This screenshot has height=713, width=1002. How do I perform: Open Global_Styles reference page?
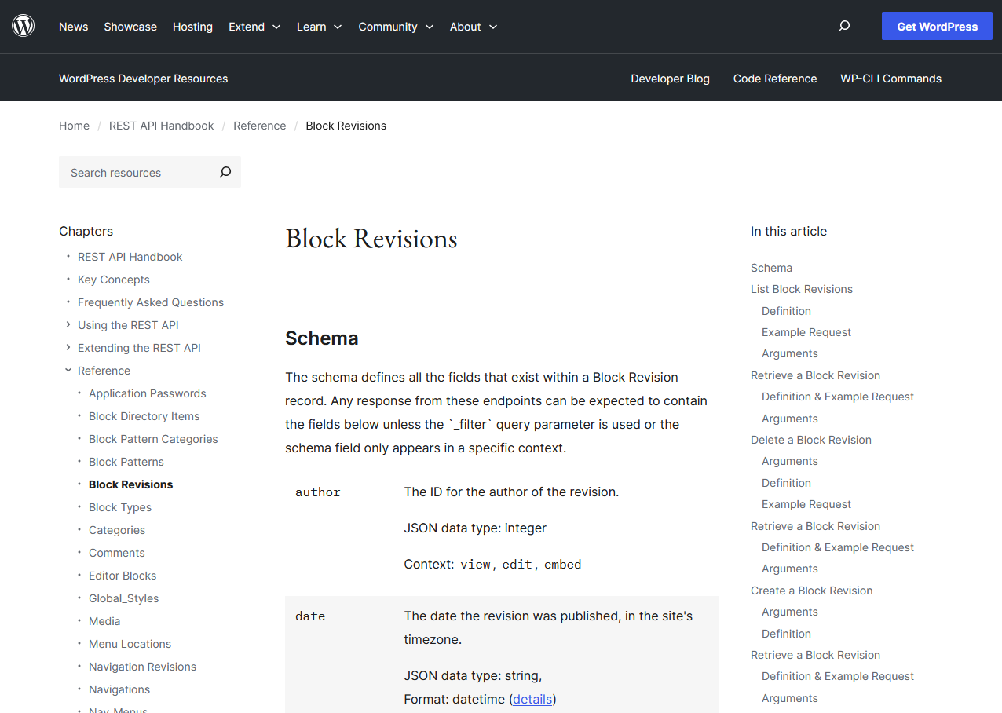tap(123, 598)
